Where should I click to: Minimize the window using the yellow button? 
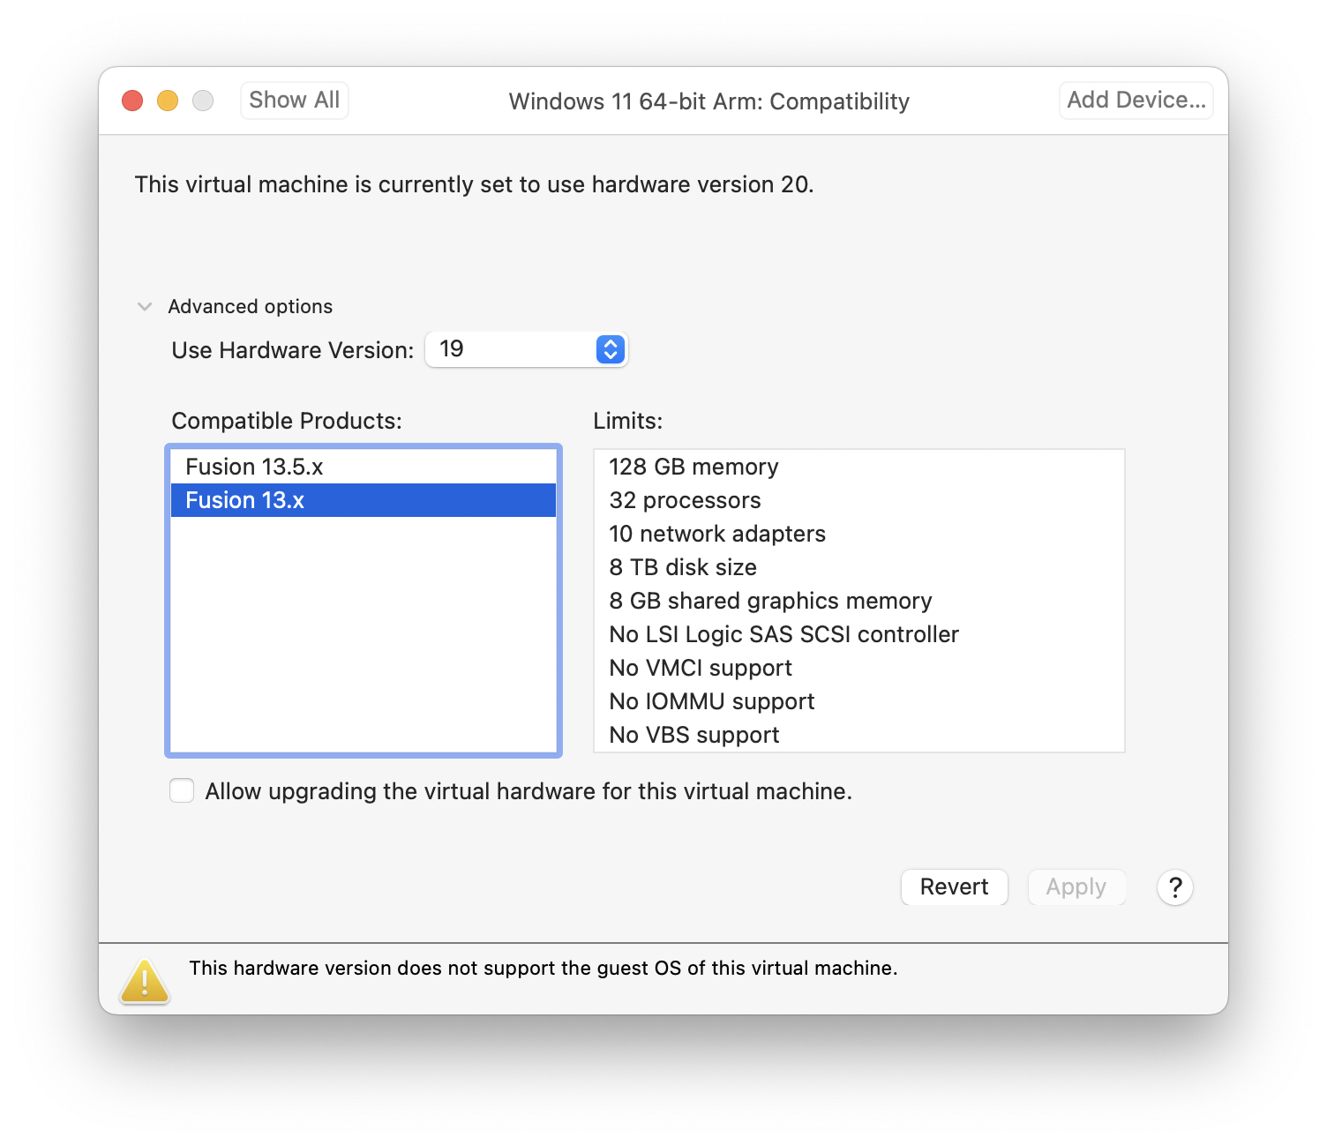[x=168, y=101]
